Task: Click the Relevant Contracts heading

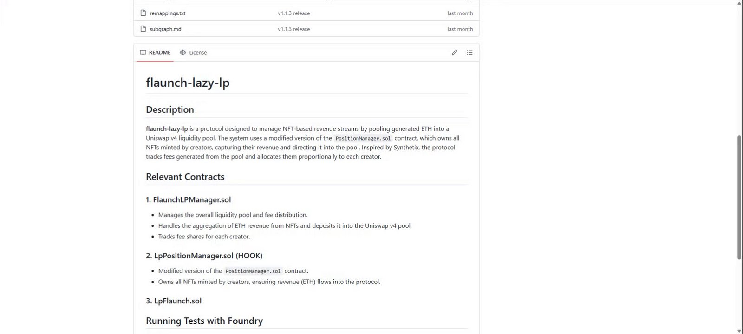Action: (185, 177)
